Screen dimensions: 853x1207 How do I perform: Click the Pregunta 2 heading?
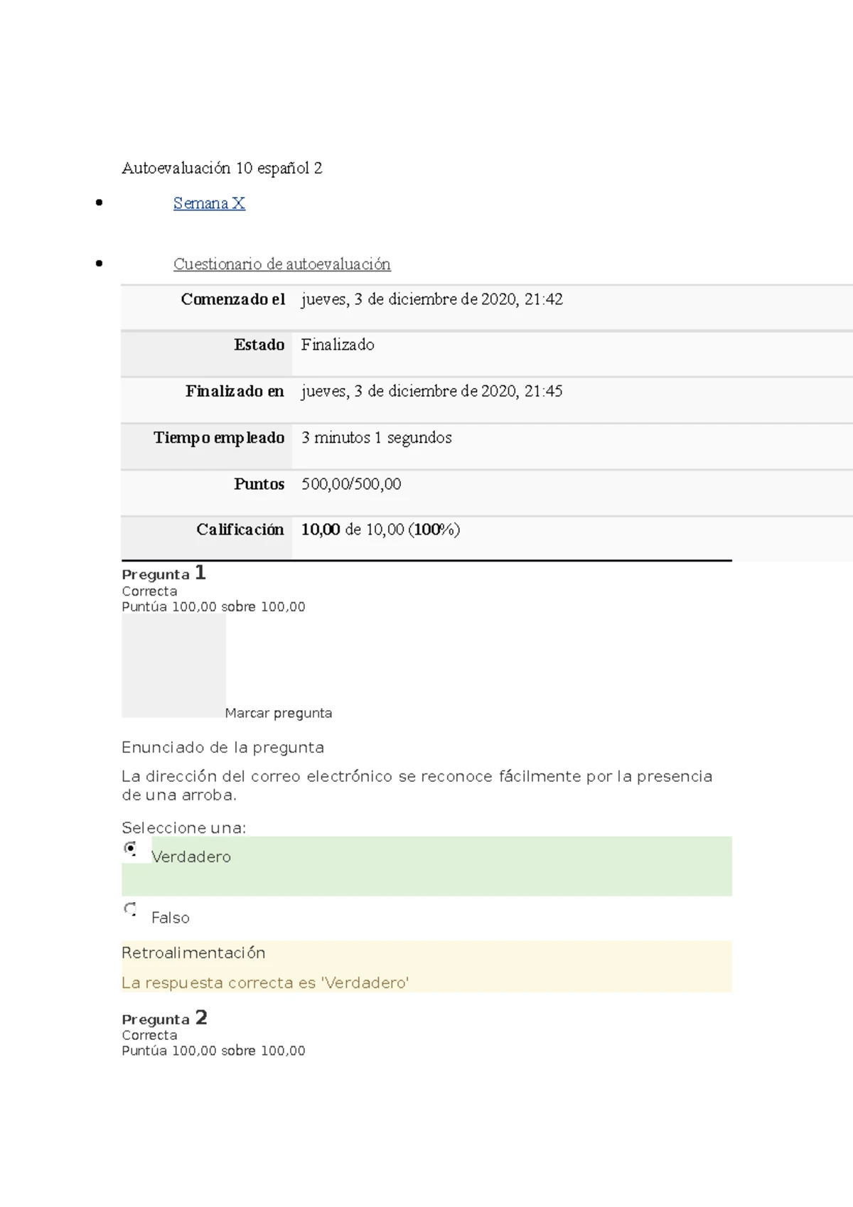[164, 1019]
